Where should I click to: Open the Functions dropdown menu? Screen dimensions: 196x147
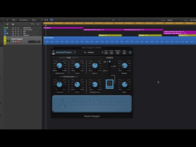24,20
